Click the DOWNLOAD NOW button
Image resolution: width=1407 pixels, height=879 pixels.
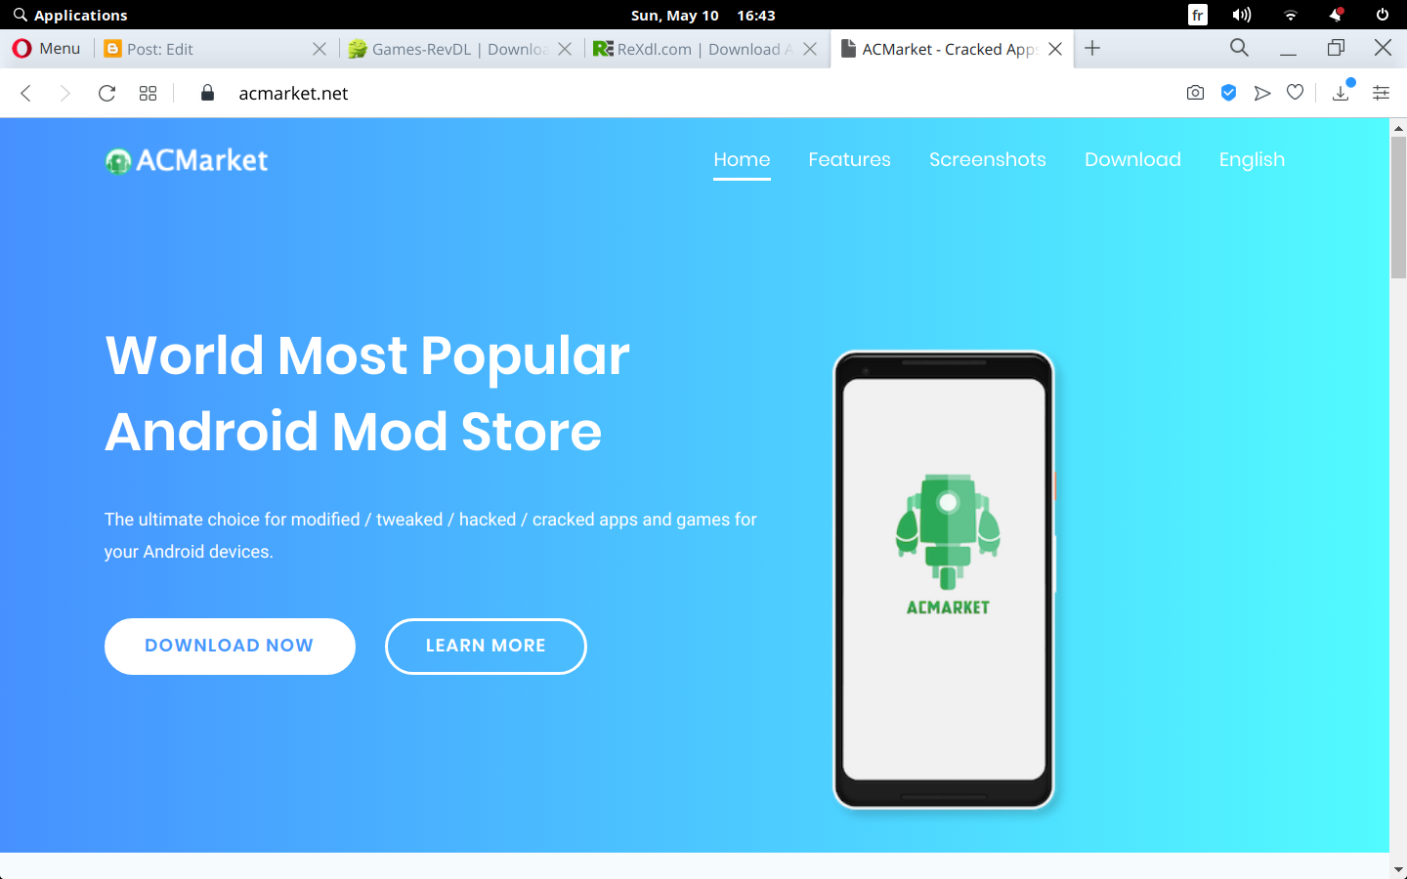point(230,646)
